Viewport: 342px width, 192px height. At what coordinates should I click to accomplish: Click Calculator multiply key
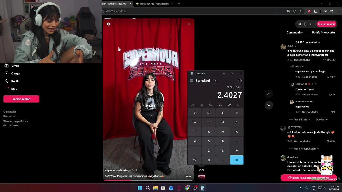[236, 132]
